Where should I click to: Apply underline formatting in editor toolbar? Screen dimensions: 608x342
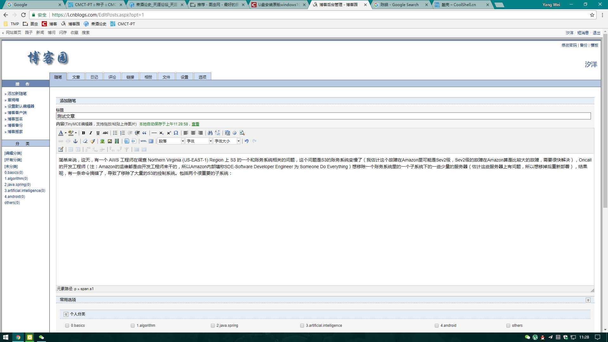coord(98,133)
